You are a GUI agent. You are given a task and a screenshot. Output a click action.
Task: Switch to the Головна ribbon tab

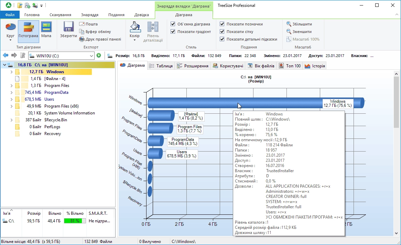tap(32, 15)
